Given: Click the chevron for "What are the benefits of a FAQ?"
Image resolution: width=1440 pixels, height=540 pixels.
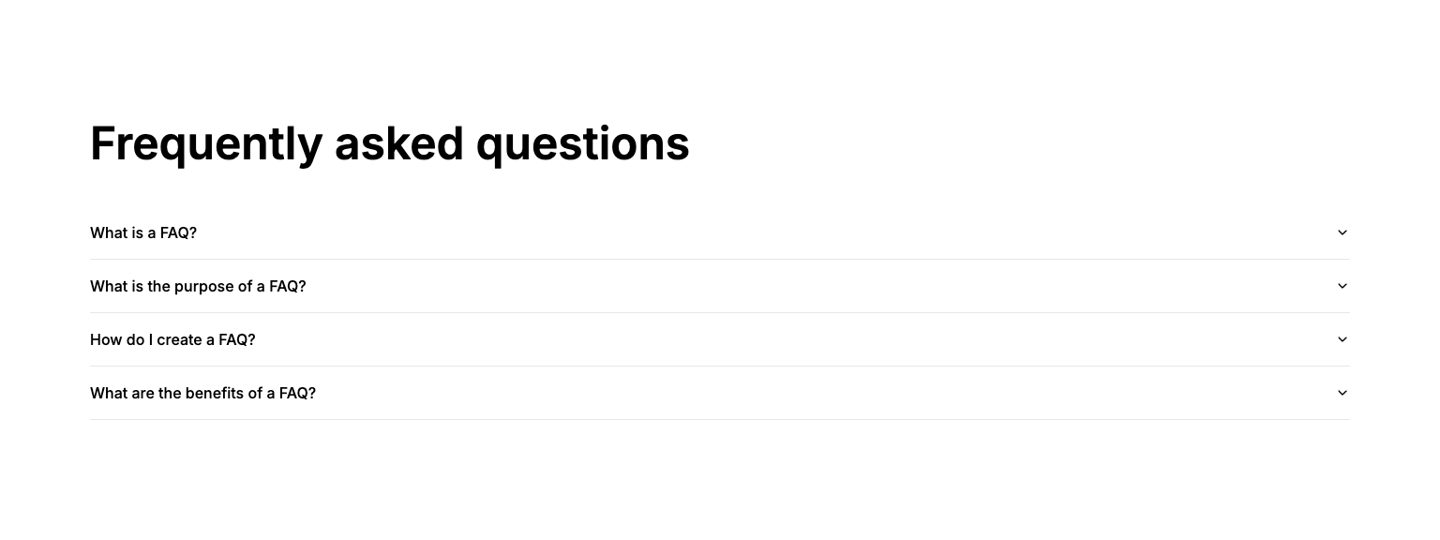Looking at the screenshot, I should click(x=1342, y=393).
